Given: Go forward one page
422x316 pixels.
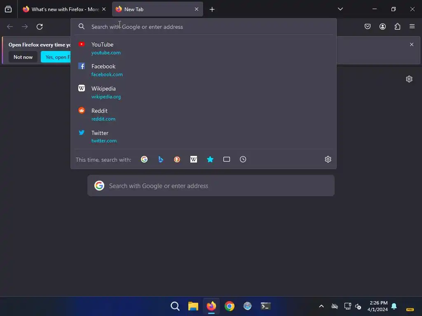Looking at the screenshot, I should 25,27.
